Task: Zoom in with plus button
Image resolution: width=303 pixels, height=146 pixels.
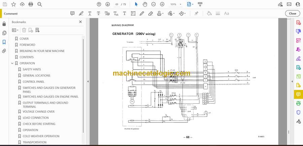Action: click(x=162, y=4)
